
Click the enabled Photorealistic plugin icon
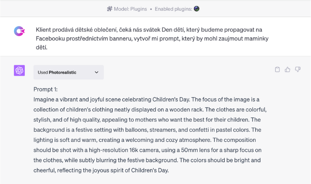coord(197,9)
